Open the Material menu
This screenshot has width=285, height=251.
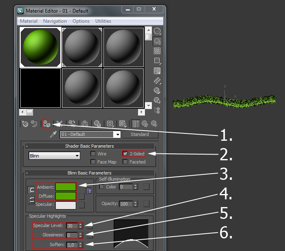coord(28,21)
